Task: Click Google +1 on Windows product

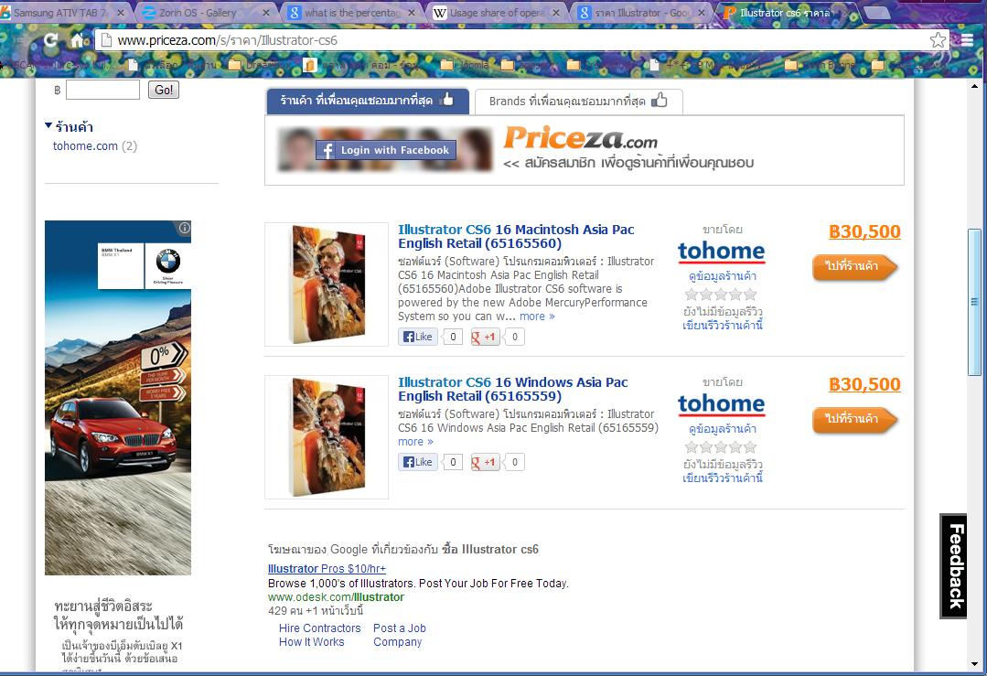Action: (x=485, y=462)
